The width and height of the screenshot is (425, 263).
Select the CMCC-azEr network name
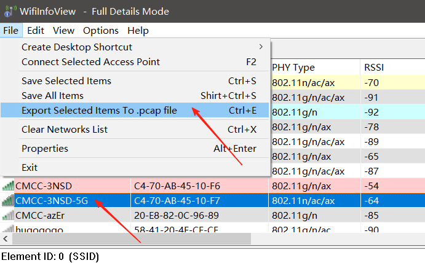[40, 216]
